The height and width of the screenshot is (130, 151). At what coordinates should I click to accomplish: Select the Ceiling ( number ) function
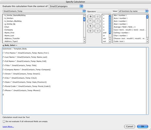[x=129, y=33]
